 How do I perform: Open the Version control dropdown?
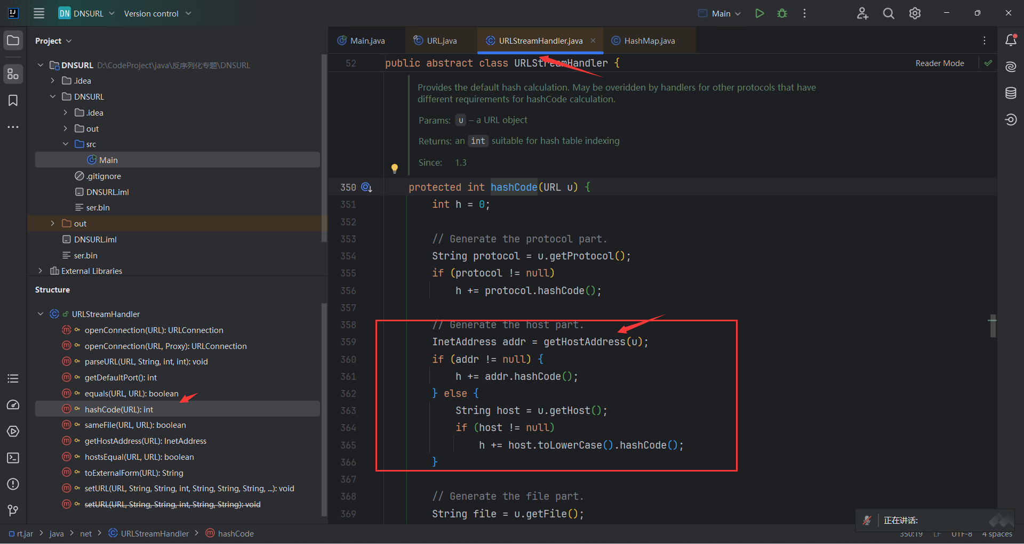tap(157, 13)
